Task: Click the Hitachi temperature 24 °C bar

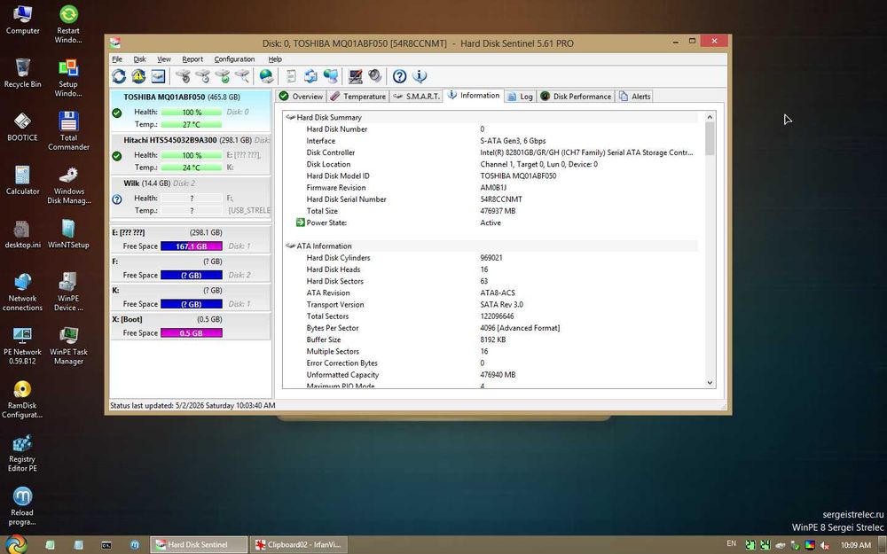Action: (x=192, y=168)
